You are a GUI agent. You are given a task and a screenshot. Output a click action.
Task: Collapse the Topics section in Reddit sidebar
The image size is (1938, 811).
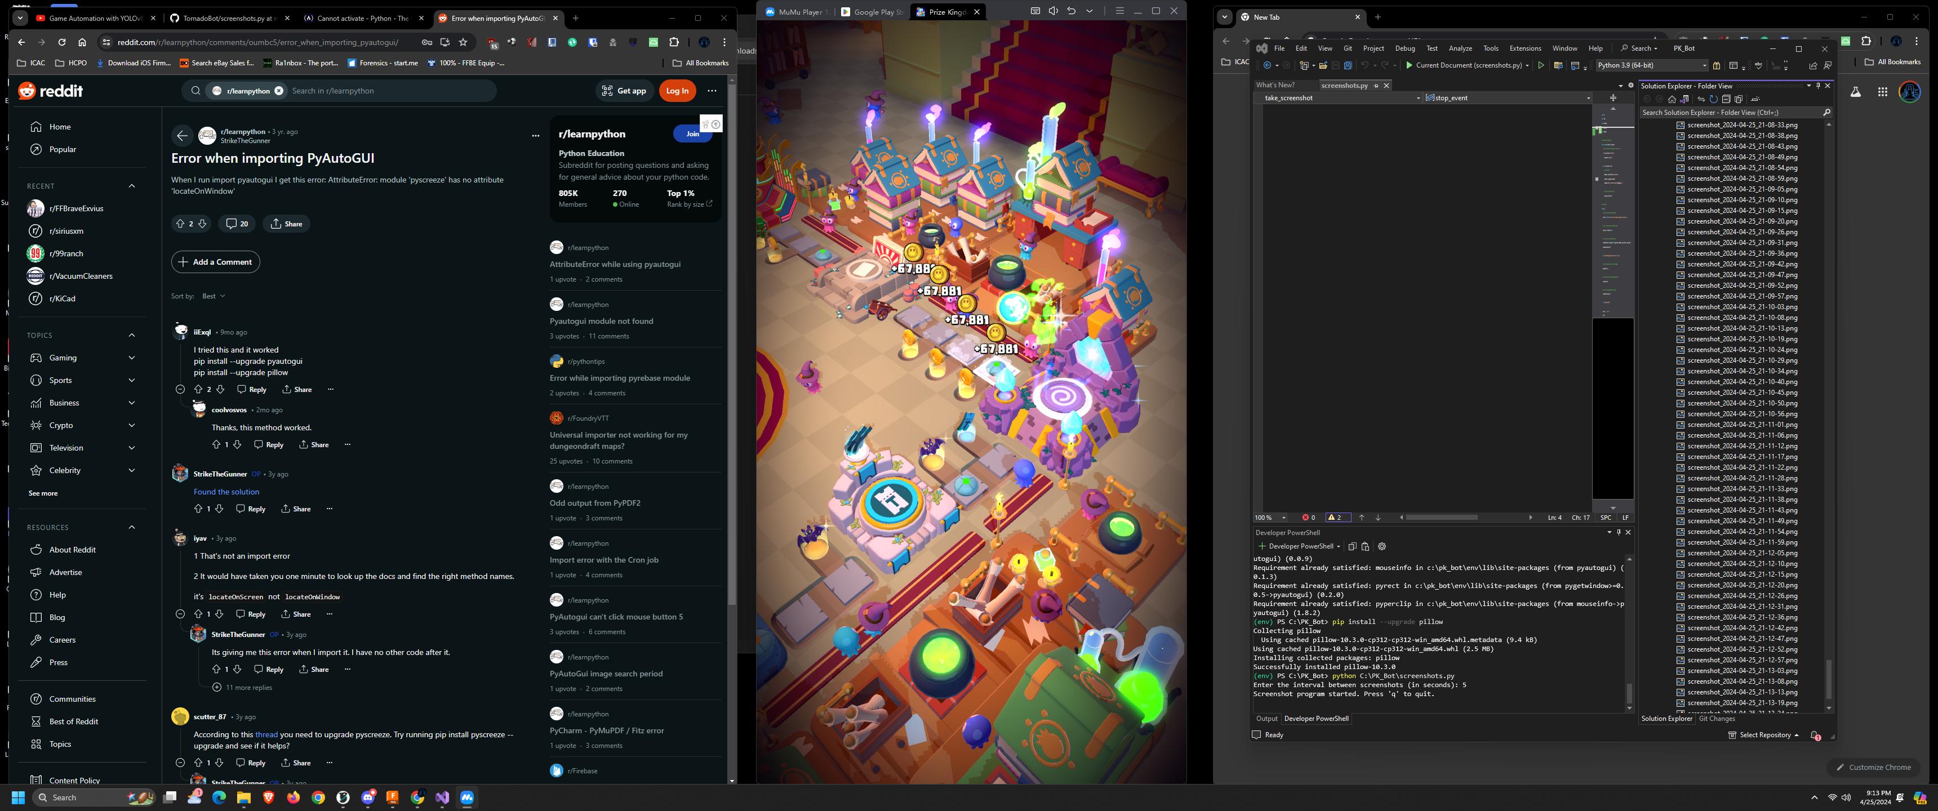[132, 336]
